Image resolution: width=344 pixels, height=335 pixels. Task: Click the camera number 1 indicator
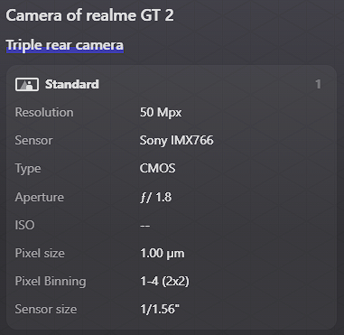point(318,84)
